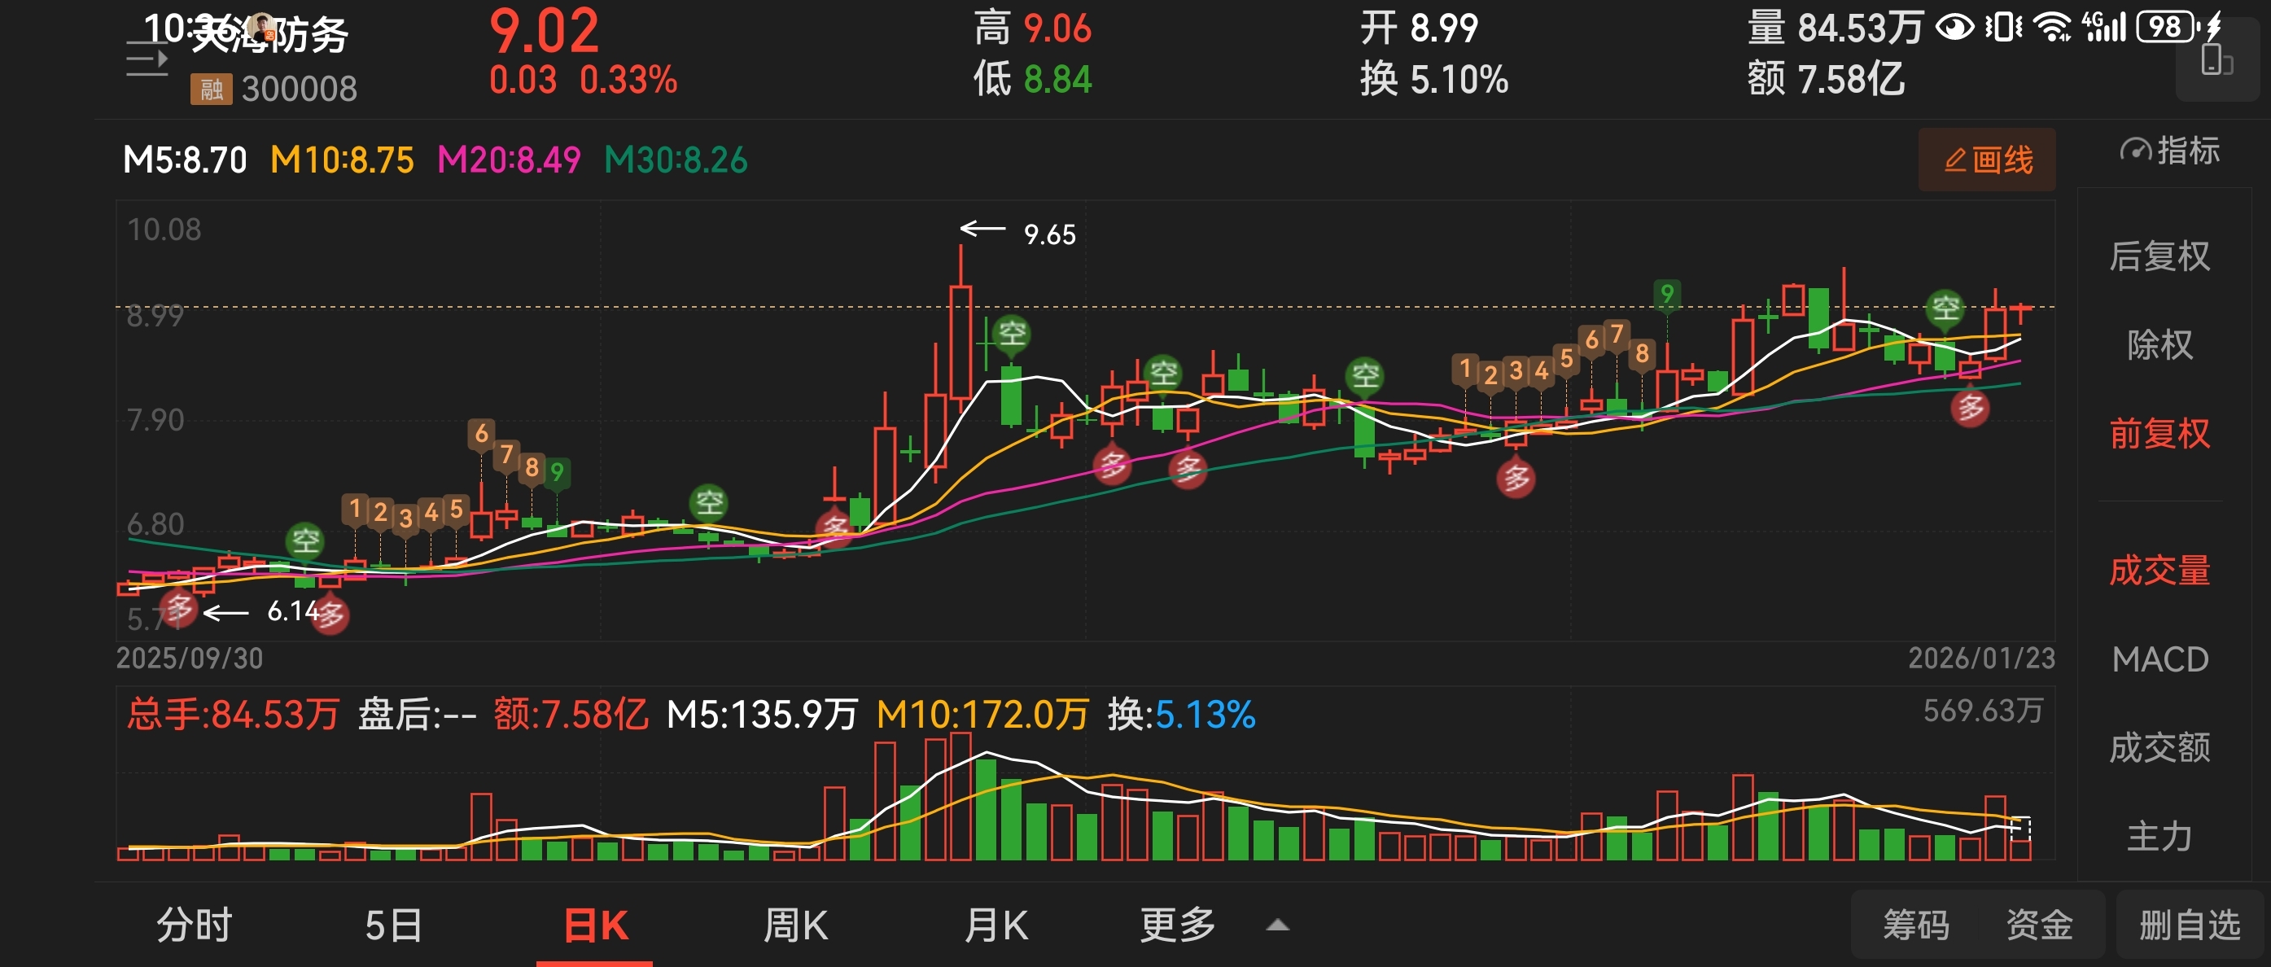This screenshot has width=2271, height=967.
Task: Tap the arrow beside 更多
Action: click(1277, 925)
